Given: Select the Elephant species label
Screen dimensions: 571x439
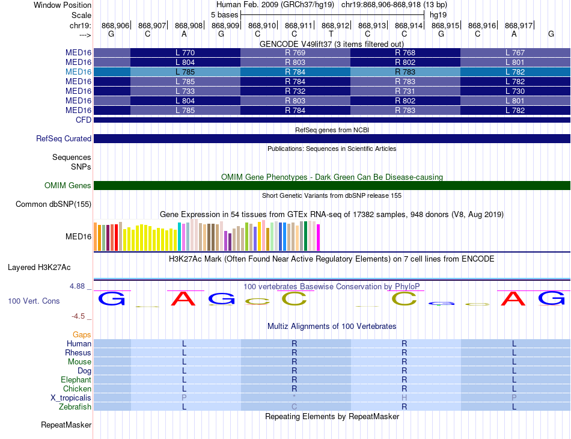Looking at the screenshot, I should (x=76, y=379).
